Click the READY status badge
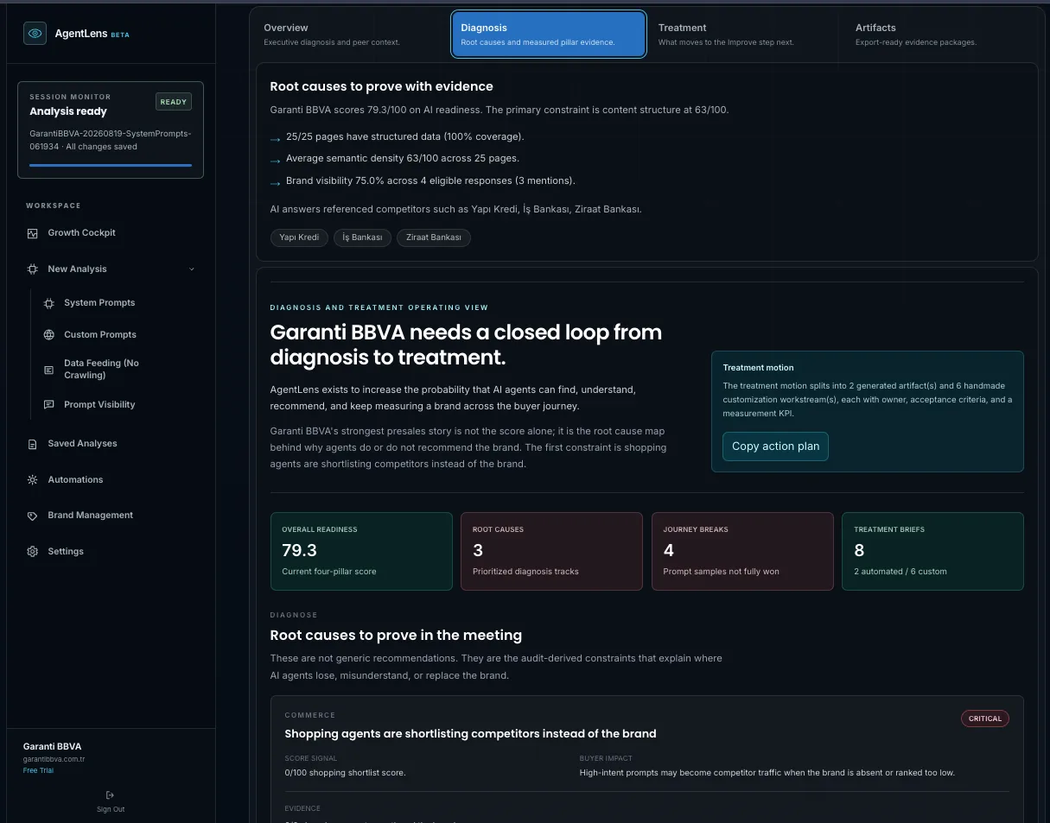This screenshot has width=1050, height=823. pyautogui.click(x=174, y=102)
